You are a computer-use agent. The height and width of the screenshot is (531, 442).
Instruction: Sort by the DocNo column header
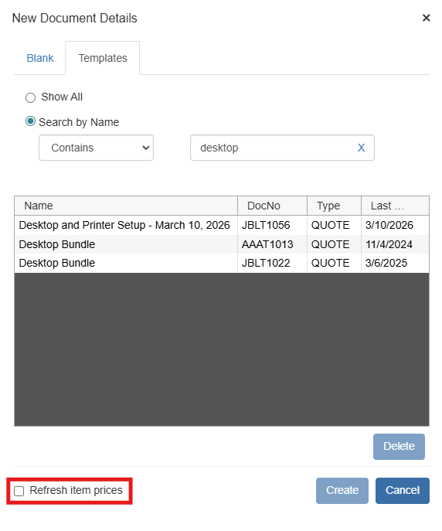click(273, 206)
